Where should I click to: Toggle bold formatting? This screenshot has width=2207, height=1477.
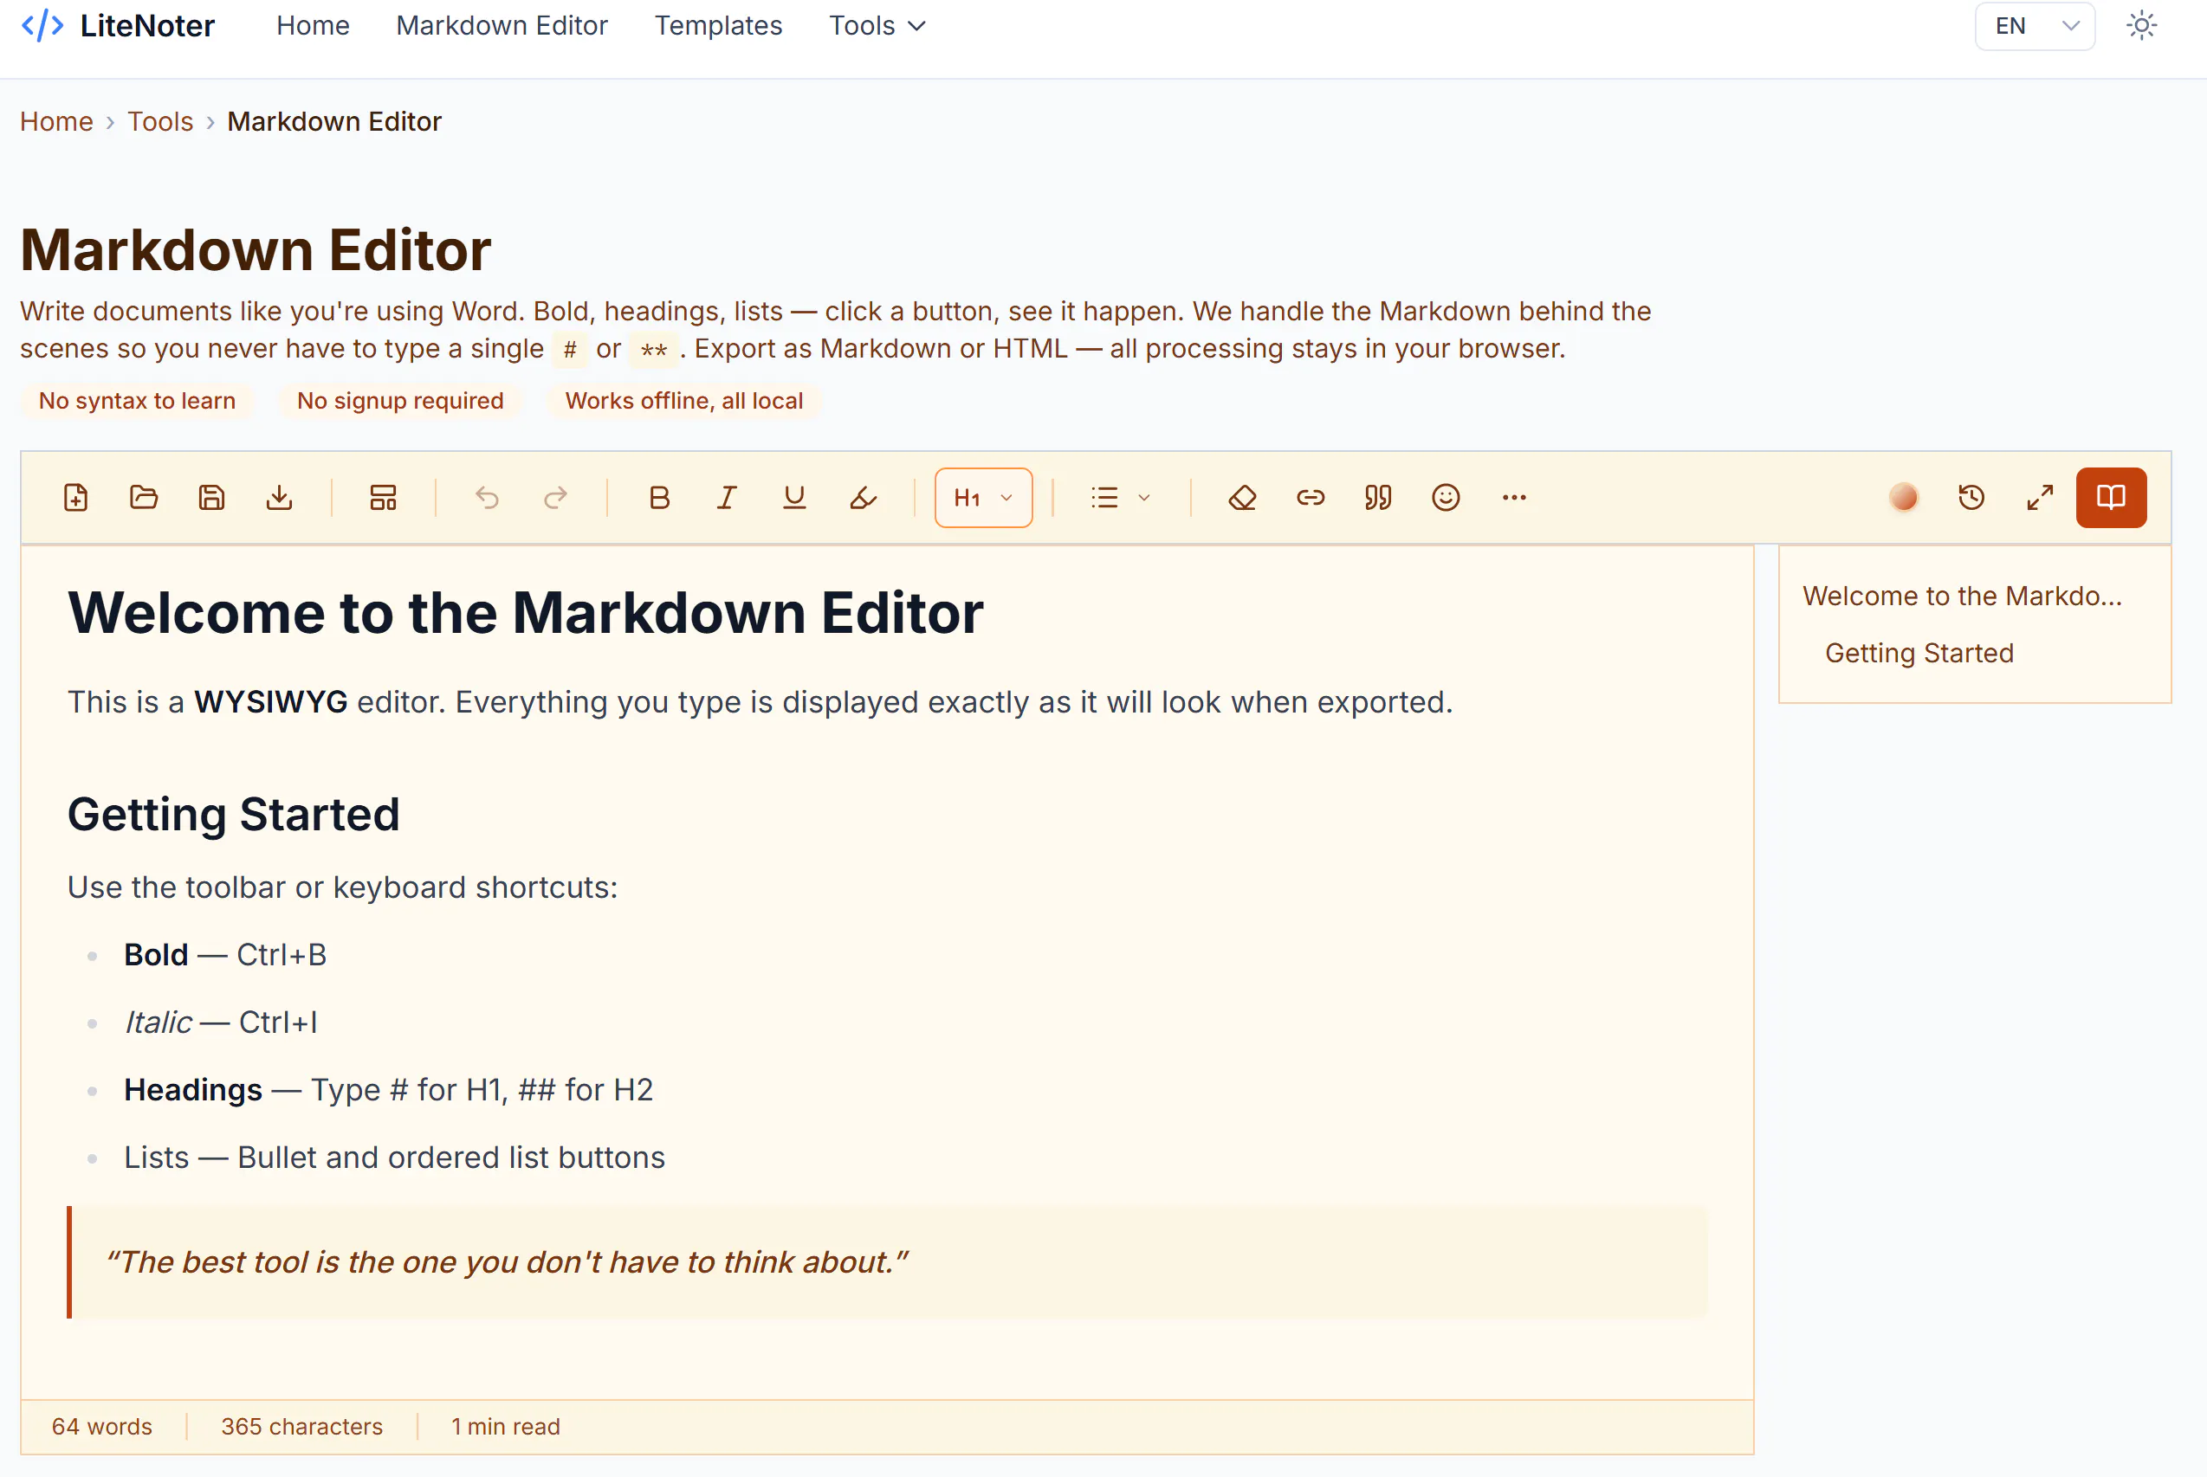tap(658, 497)
